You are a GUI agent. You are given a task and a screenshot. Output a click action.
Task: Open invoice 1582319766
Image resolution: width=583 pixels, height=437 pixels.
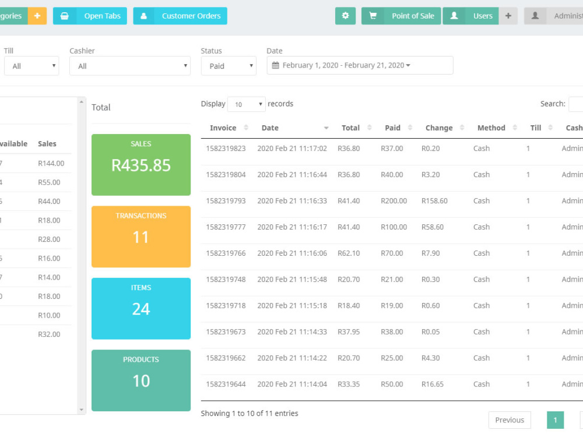(x=226, y=253)
